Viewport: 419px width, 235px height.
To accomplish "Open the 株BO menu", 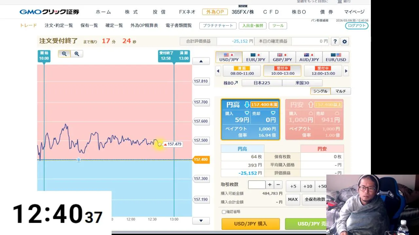I will point(299,12).
